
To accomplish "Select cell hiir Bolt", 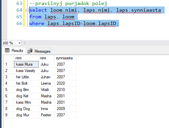I will (x=26, y=83).
